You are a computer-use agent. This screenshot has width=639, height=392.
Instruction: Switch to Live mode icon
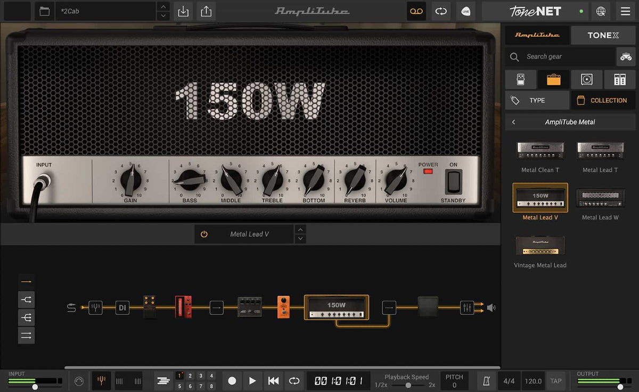(x=465, y=11)
